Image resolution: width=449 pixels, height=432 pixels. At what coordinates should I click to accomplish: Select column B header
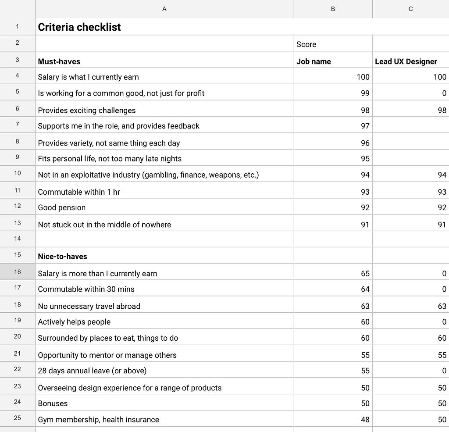tap(333, 9)
